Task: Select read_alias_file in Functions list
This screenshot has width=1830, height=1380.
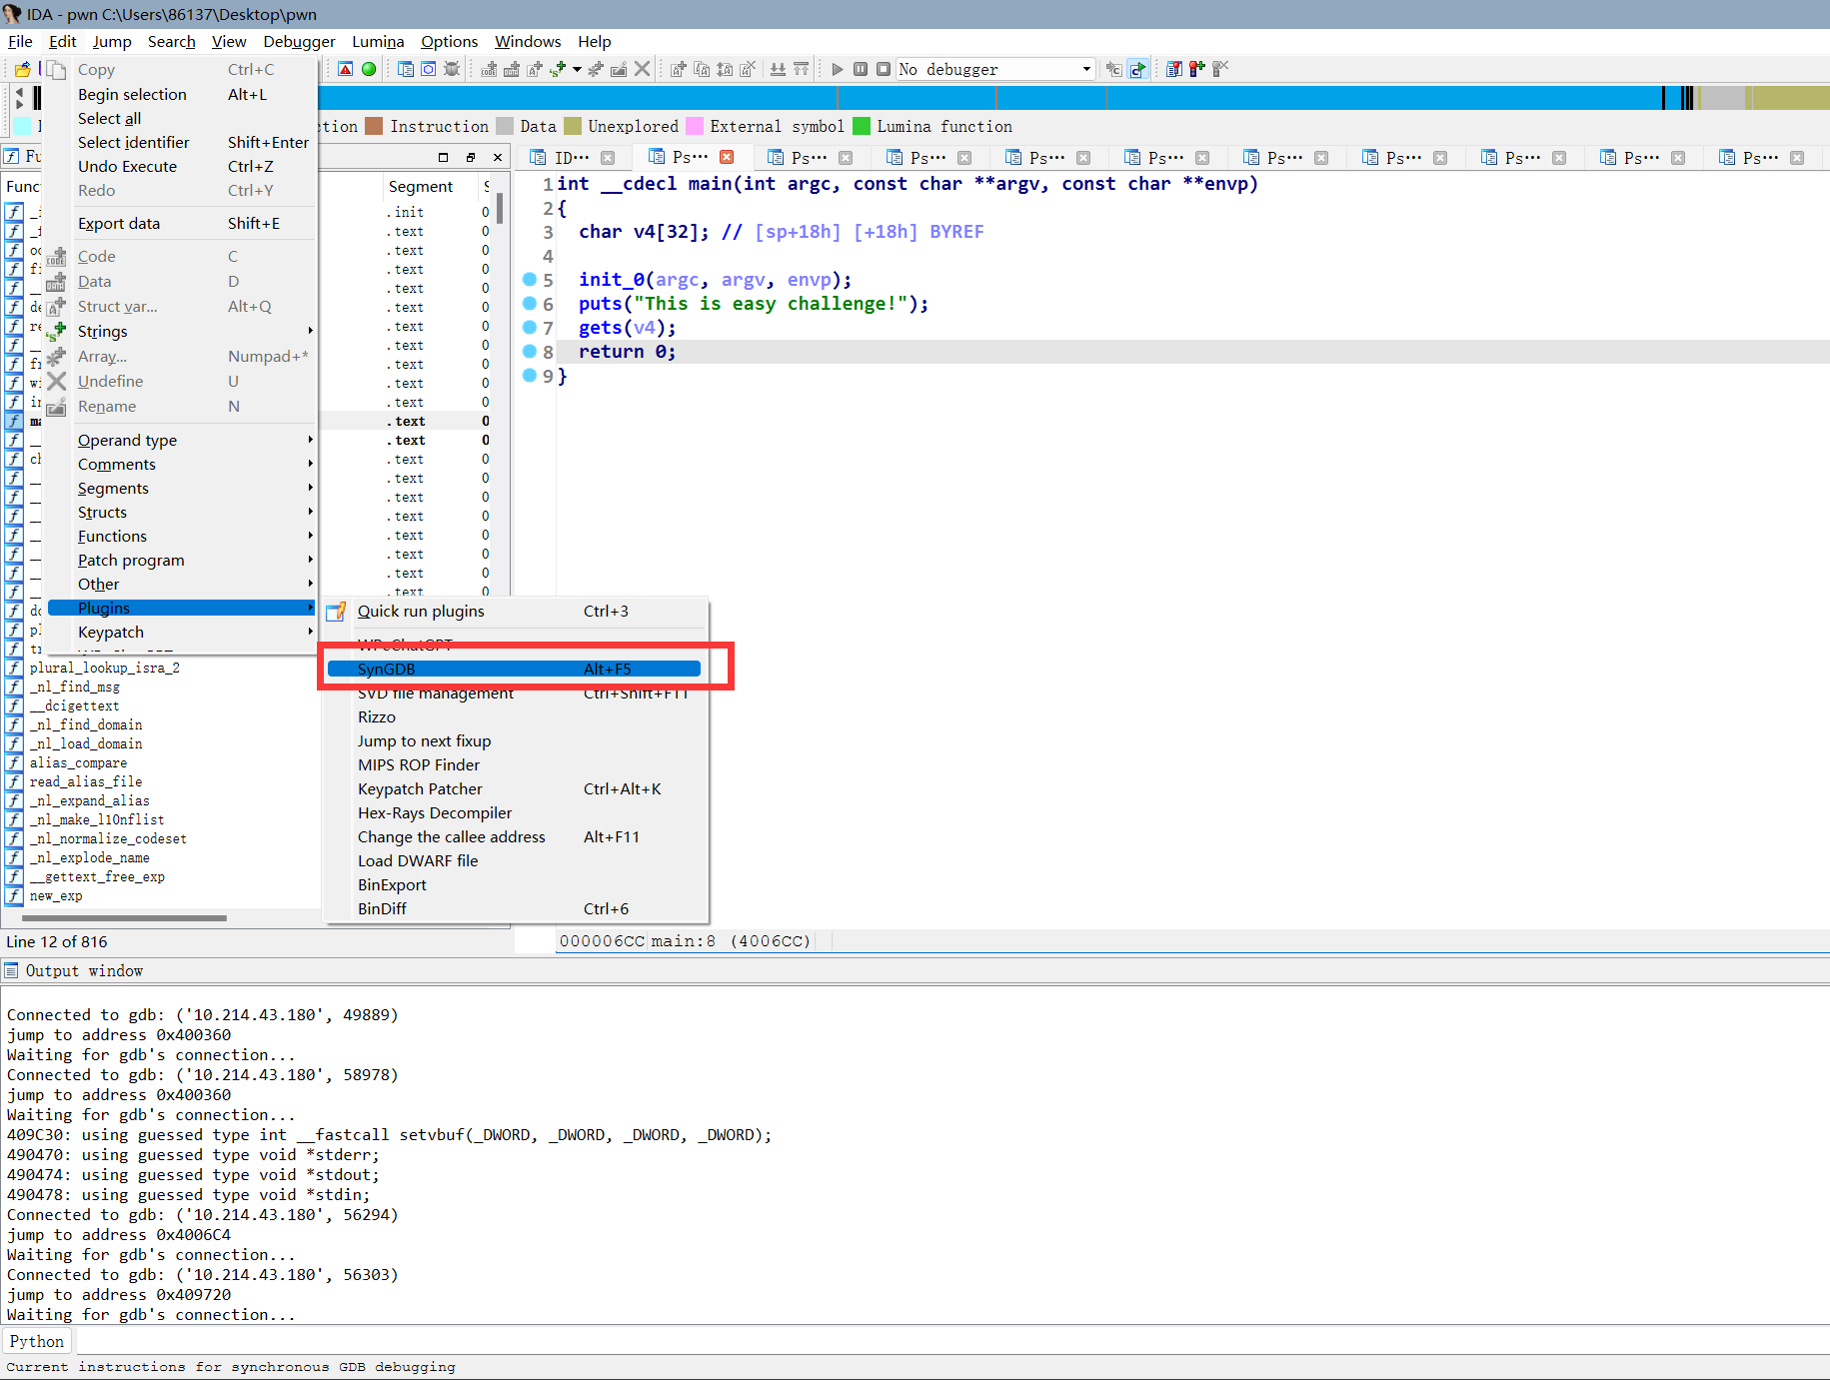Action: point(86,781)
